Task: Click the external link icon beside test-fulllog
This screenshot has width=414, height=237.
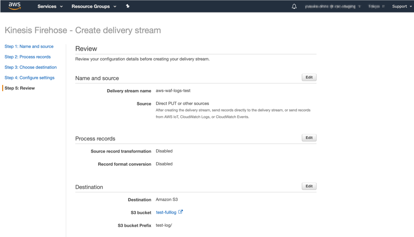Action: pos(180,212)
